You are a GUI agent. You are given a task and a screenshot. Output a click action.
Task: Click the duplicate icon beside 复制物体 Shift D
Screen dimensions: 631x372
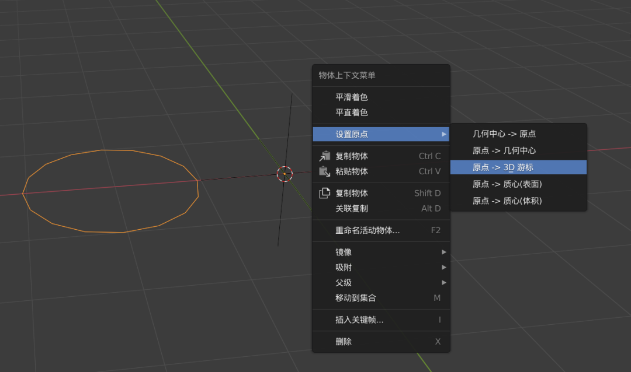click(324, 193)
